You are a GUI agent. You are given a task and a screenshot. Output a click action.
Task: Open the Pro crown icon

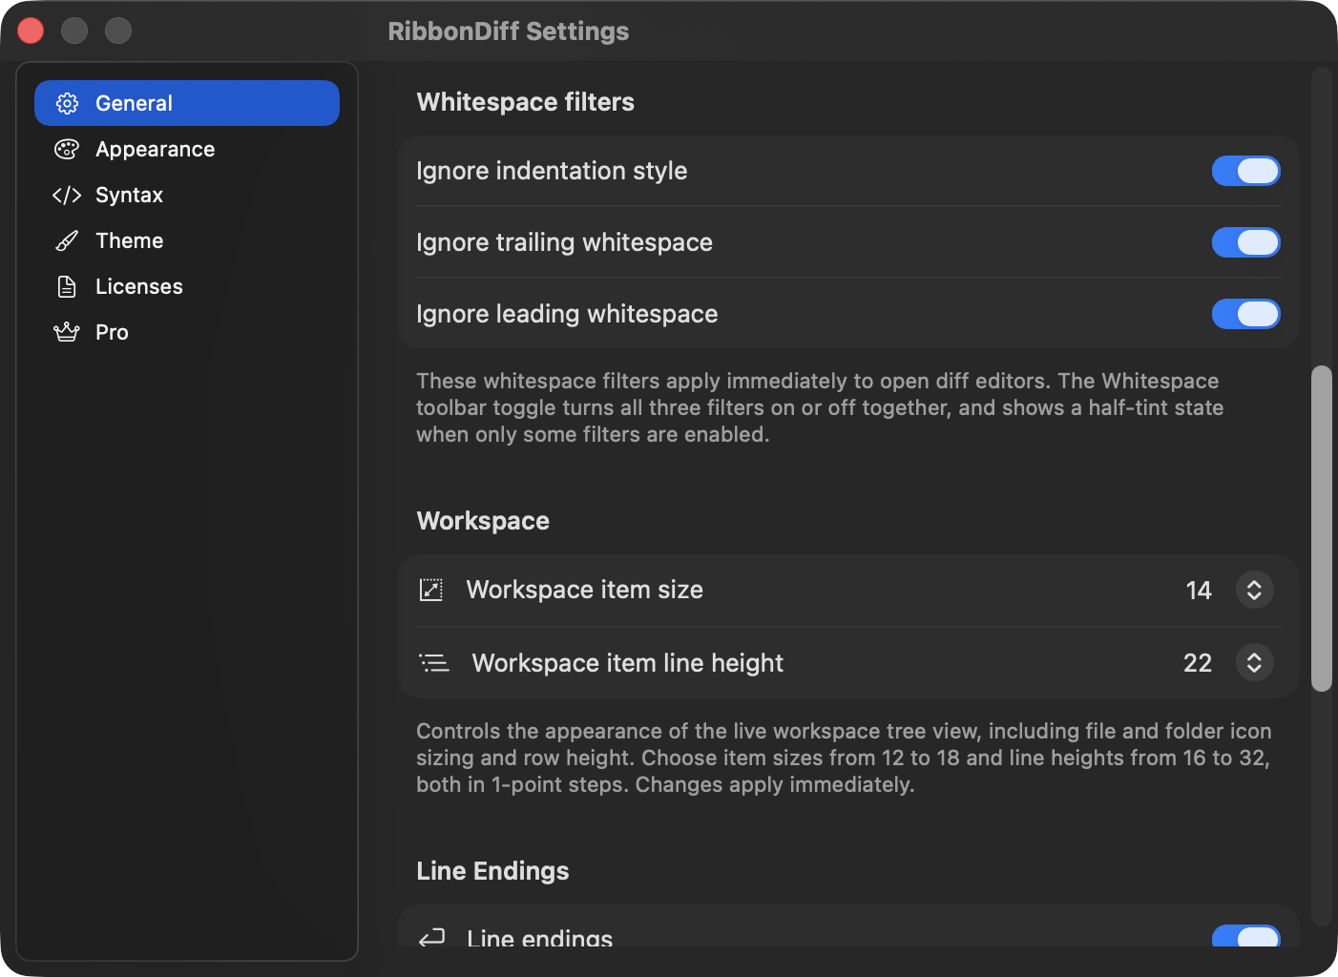(67, 332)
